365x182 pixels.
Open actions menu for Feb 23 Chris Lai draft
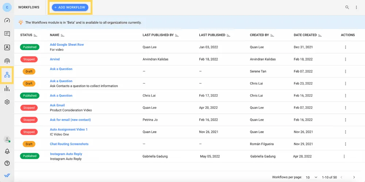point(345,83)
